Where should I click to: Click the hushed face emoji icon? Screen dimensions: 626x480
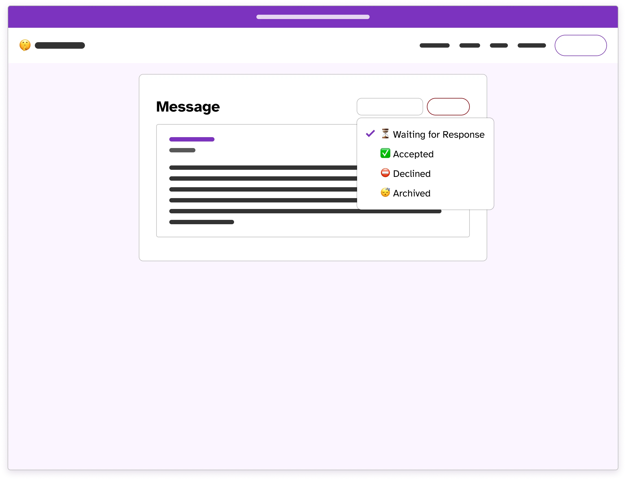[x=25, y=45]
